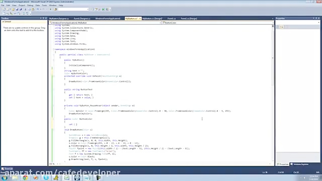Switch to the Properties bottom tab
This screenshot has width=322, height=181.
(283, 164)
